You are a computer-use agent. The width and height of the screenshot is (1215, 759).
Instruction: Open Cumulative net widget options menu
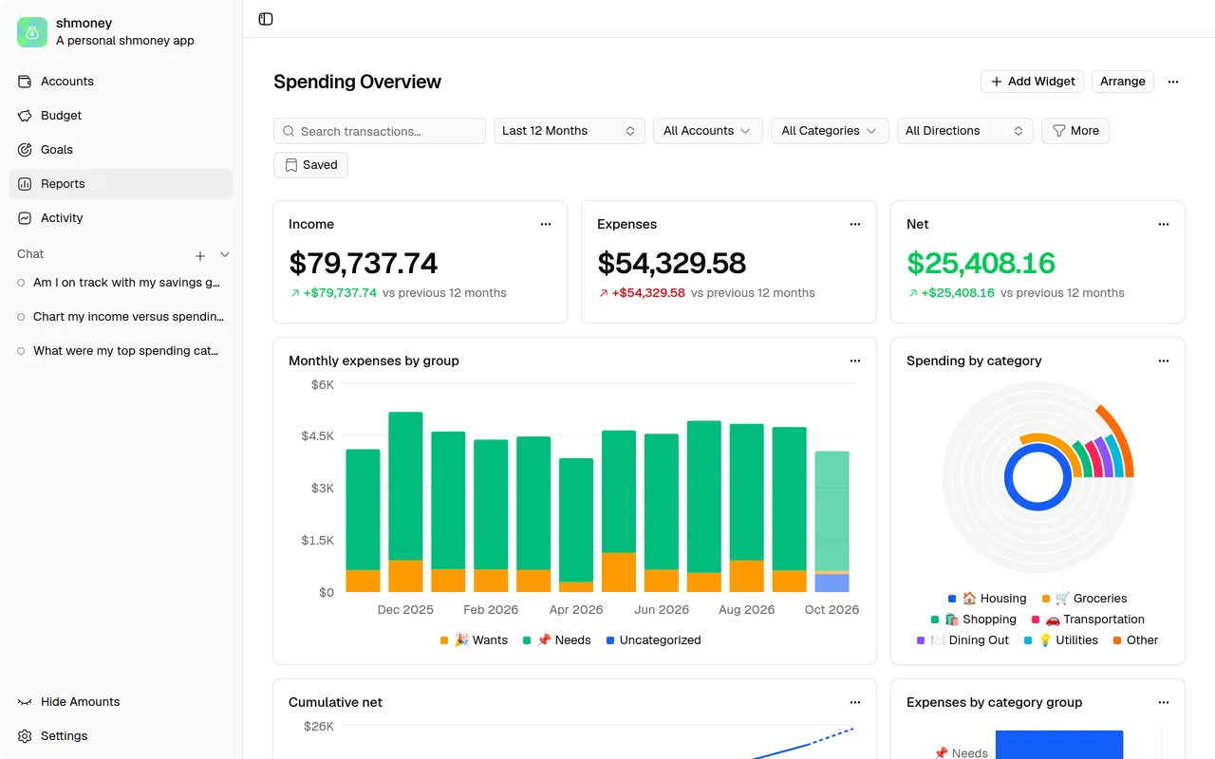pos(855,703)
